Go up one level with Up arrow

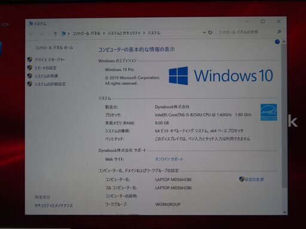56,34
